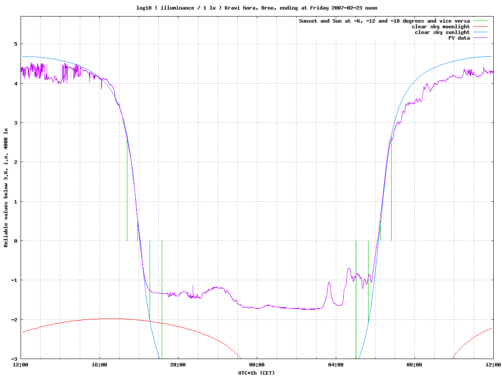Click the green legend line sample

pyautogui.click(x=480, y=21)
